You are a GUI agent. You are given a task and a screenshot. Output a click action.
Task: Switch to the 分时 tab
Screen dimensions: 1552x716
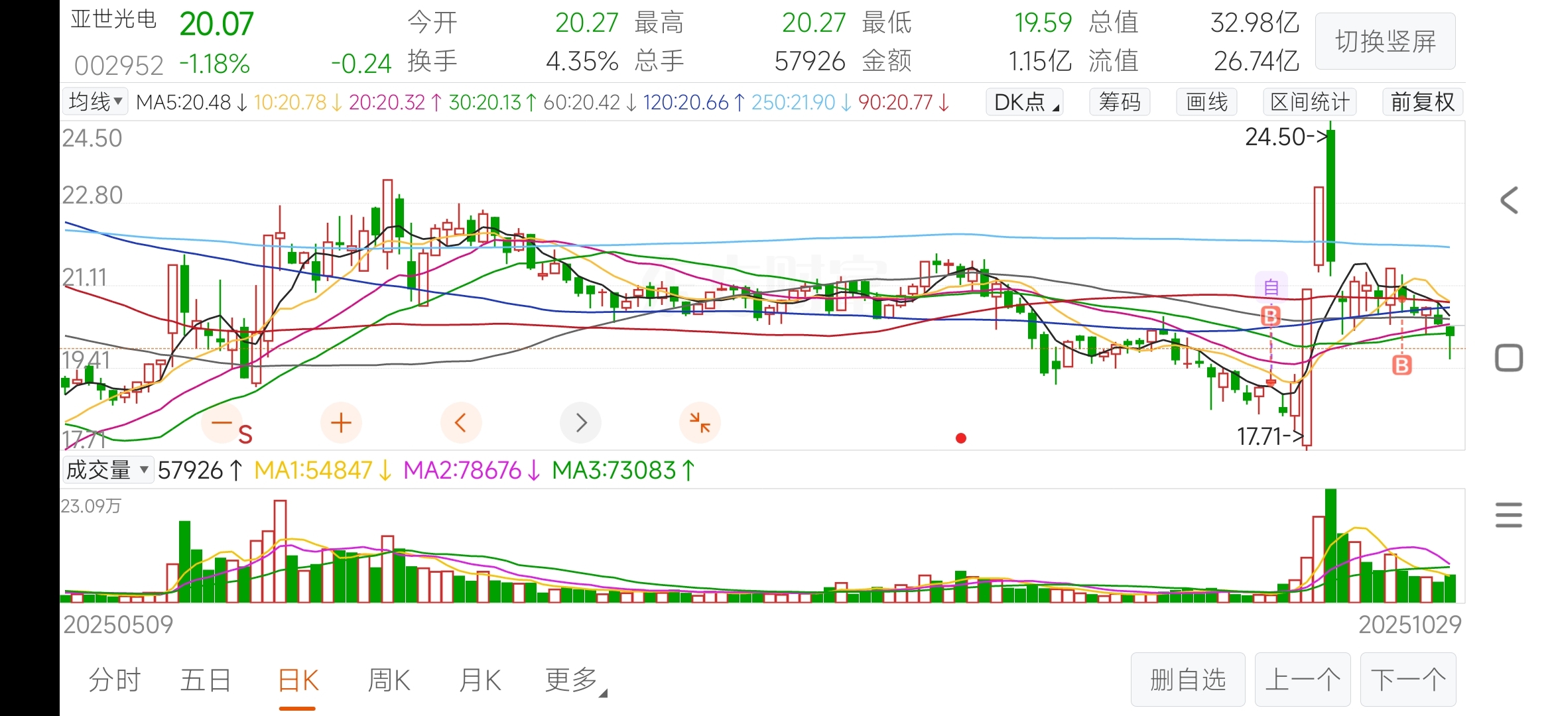pyautogui.click(x=115, y=680)
